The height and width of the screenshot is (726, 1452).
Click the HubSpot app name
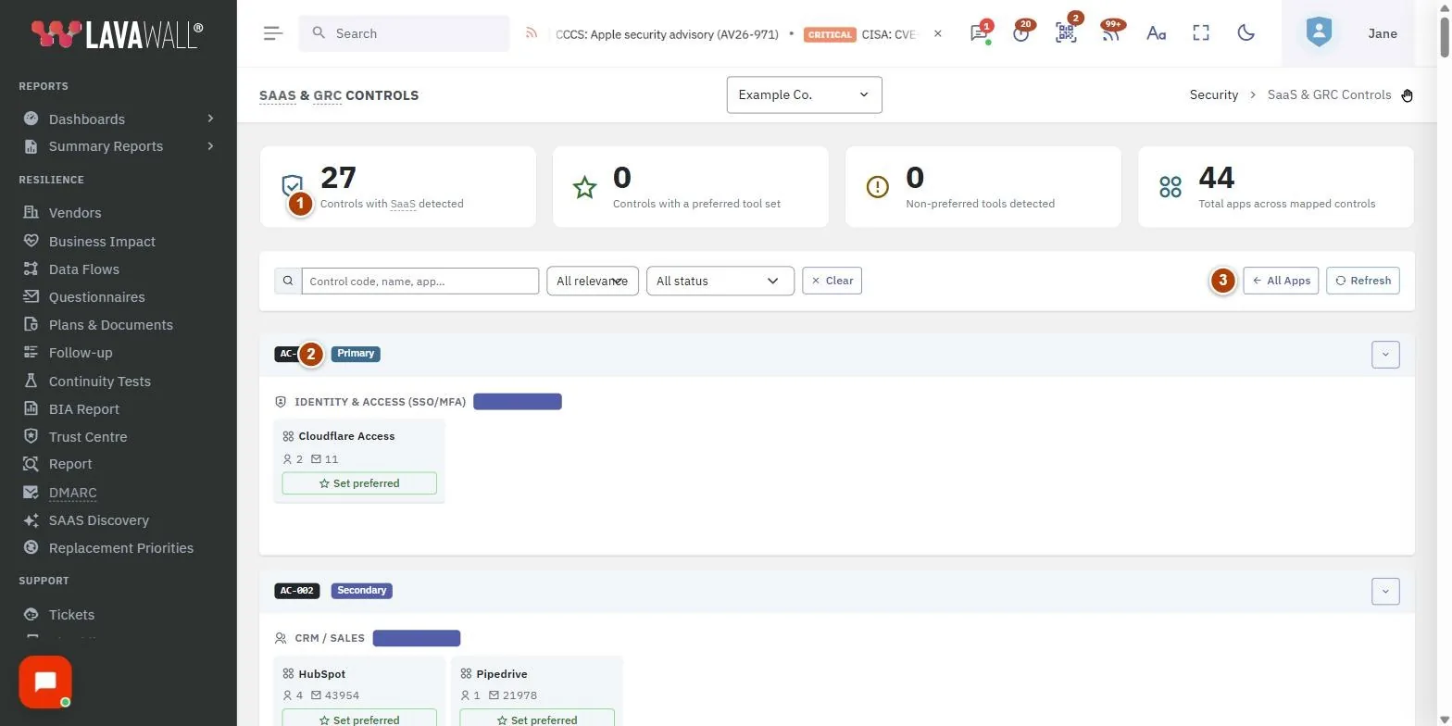click(322, 674)
